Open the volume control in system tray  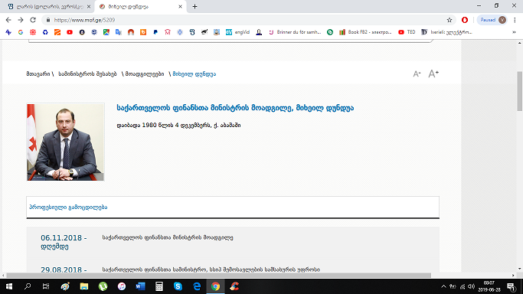[471, 286]
